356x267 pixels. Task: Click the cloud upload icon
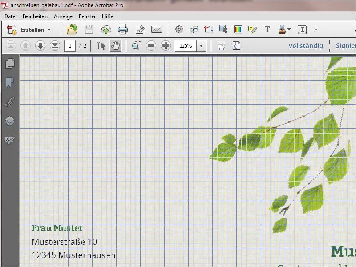click(106, 29)
